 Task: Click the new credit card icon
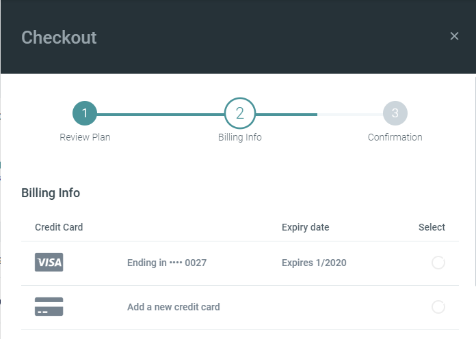(x=49, y=307)
